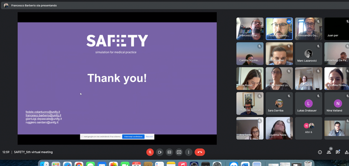Click the Interrompi condivisione button

pos(133,137)
